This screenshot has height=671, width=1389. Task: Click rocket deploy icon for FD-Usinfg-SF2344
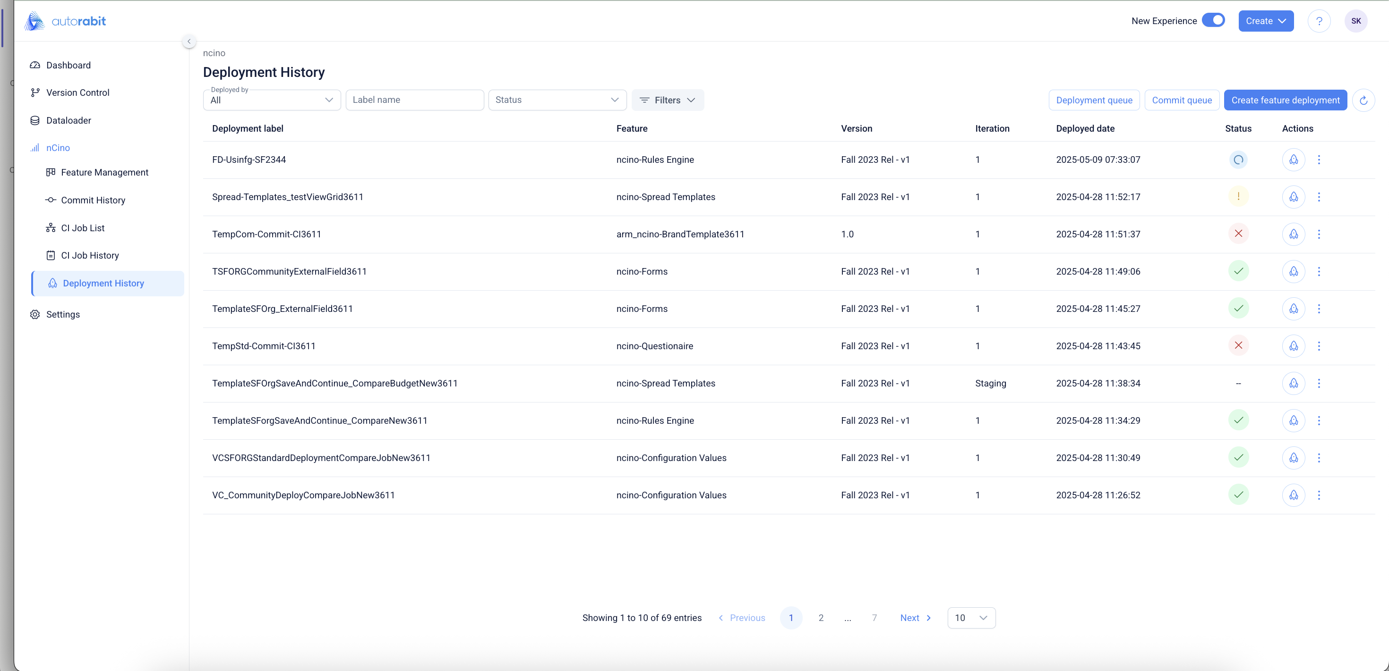tap(1293, 159)
